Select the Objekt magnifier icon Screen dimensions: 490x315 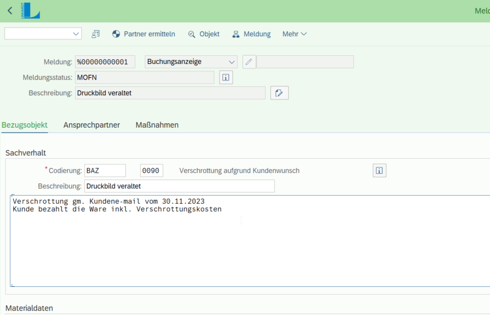point(192,34)
